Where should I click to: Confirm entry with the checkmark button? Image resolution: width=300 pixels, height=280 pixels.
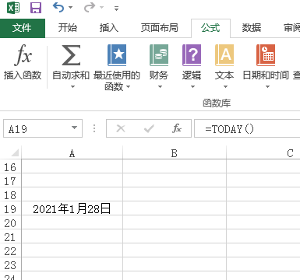click(x=149, y=128)
